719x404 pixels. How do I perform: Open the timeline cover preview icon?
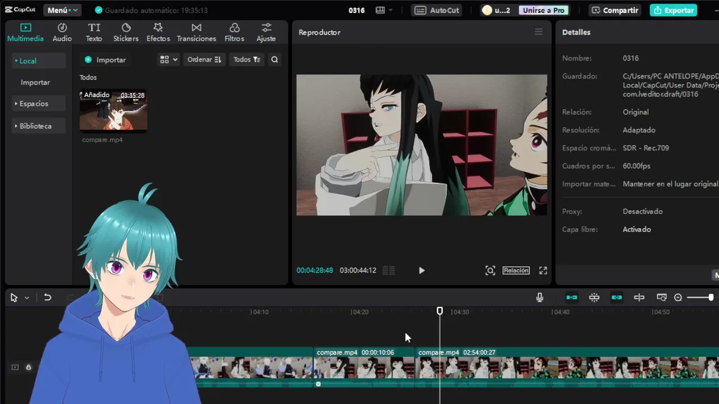pyautogui.click(x=662, y=297)
